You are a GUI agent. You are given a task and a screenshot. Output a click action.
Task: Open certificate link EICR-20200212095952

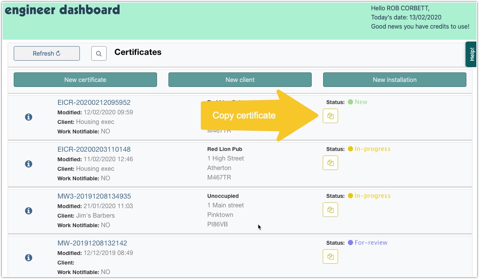point(94,103)
